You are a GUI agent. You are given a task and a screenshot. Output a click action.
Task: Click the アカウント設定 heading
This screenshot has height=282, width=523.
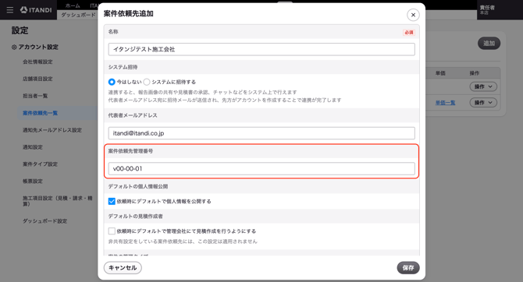[x=38, y=48]
